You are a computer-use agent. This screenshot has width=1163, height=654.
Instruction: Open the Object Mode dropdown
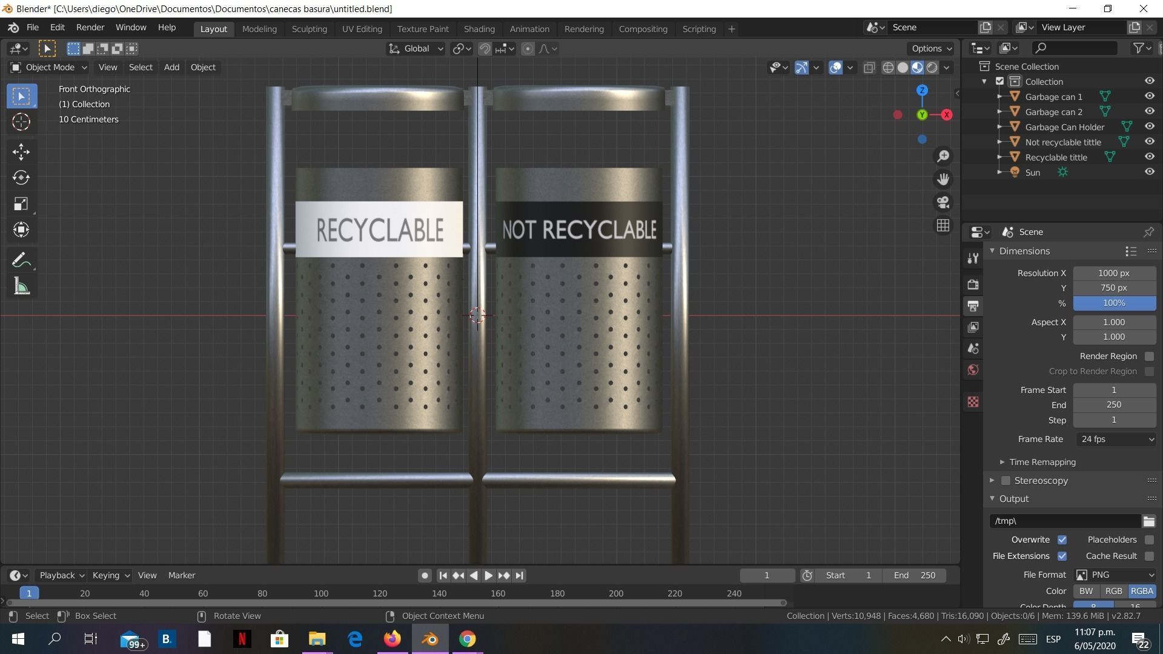[49, 67]
